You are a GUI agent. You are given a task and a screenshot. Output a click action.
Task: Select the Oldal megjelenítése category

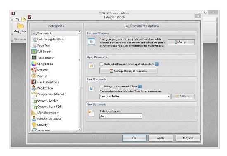54,39
